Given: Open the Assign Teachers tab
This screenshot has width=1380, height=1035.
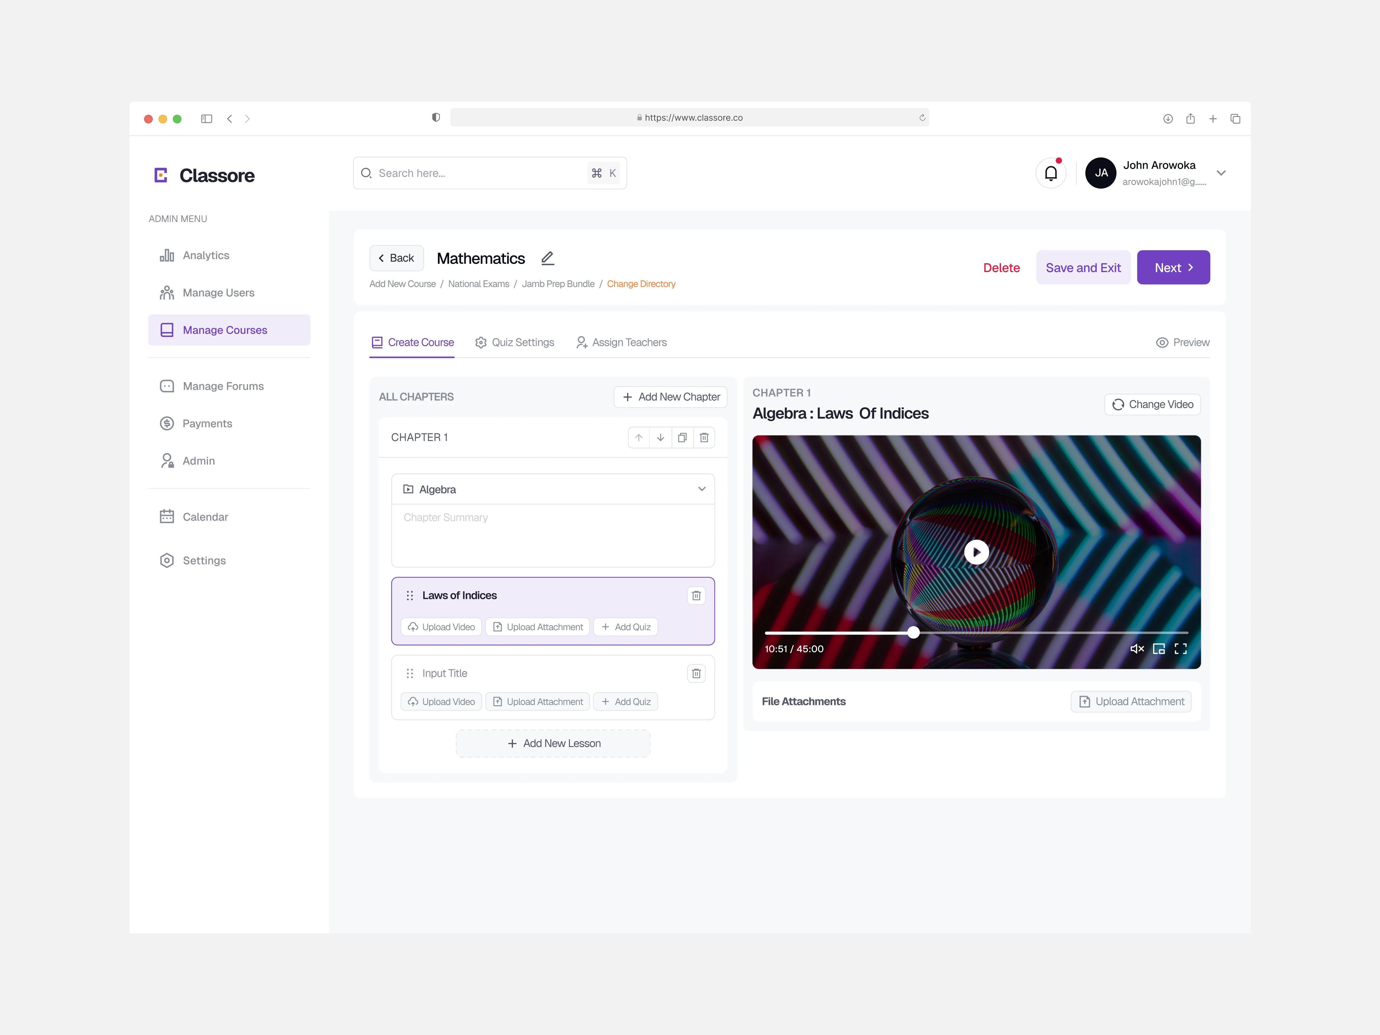Looking at the screenshot, I should click(x=621, y=342).
